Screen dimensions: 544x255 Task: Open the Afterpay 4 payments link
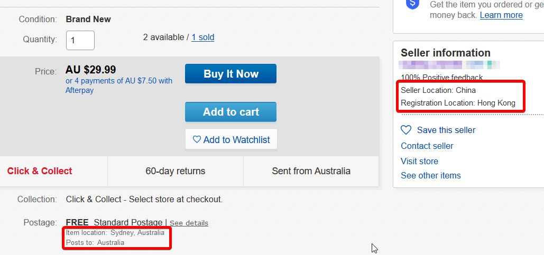point(119,86)
